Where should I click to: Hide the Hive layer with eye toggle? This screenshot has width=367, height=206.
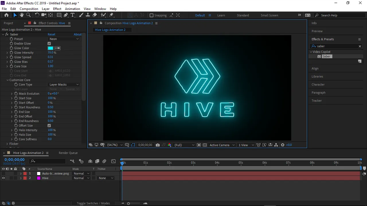coord(3,178)
